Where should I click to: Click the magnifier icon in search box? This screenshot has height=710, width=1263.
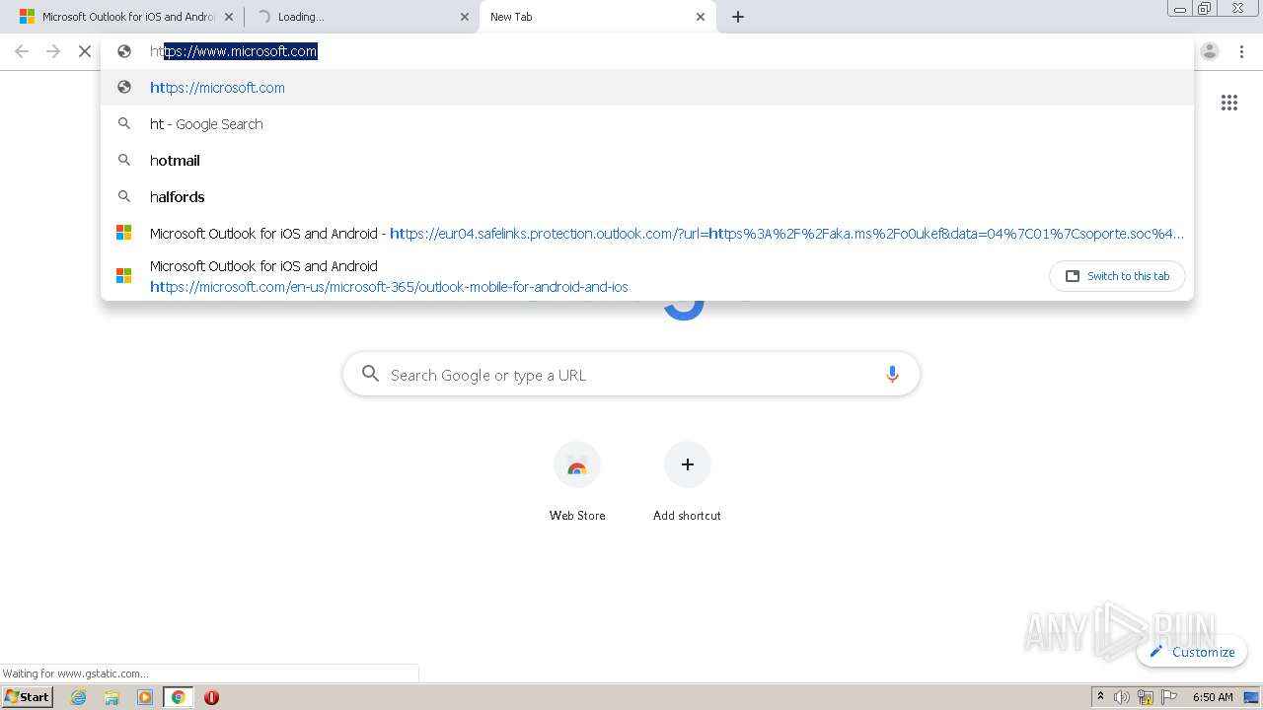[370, 374]
